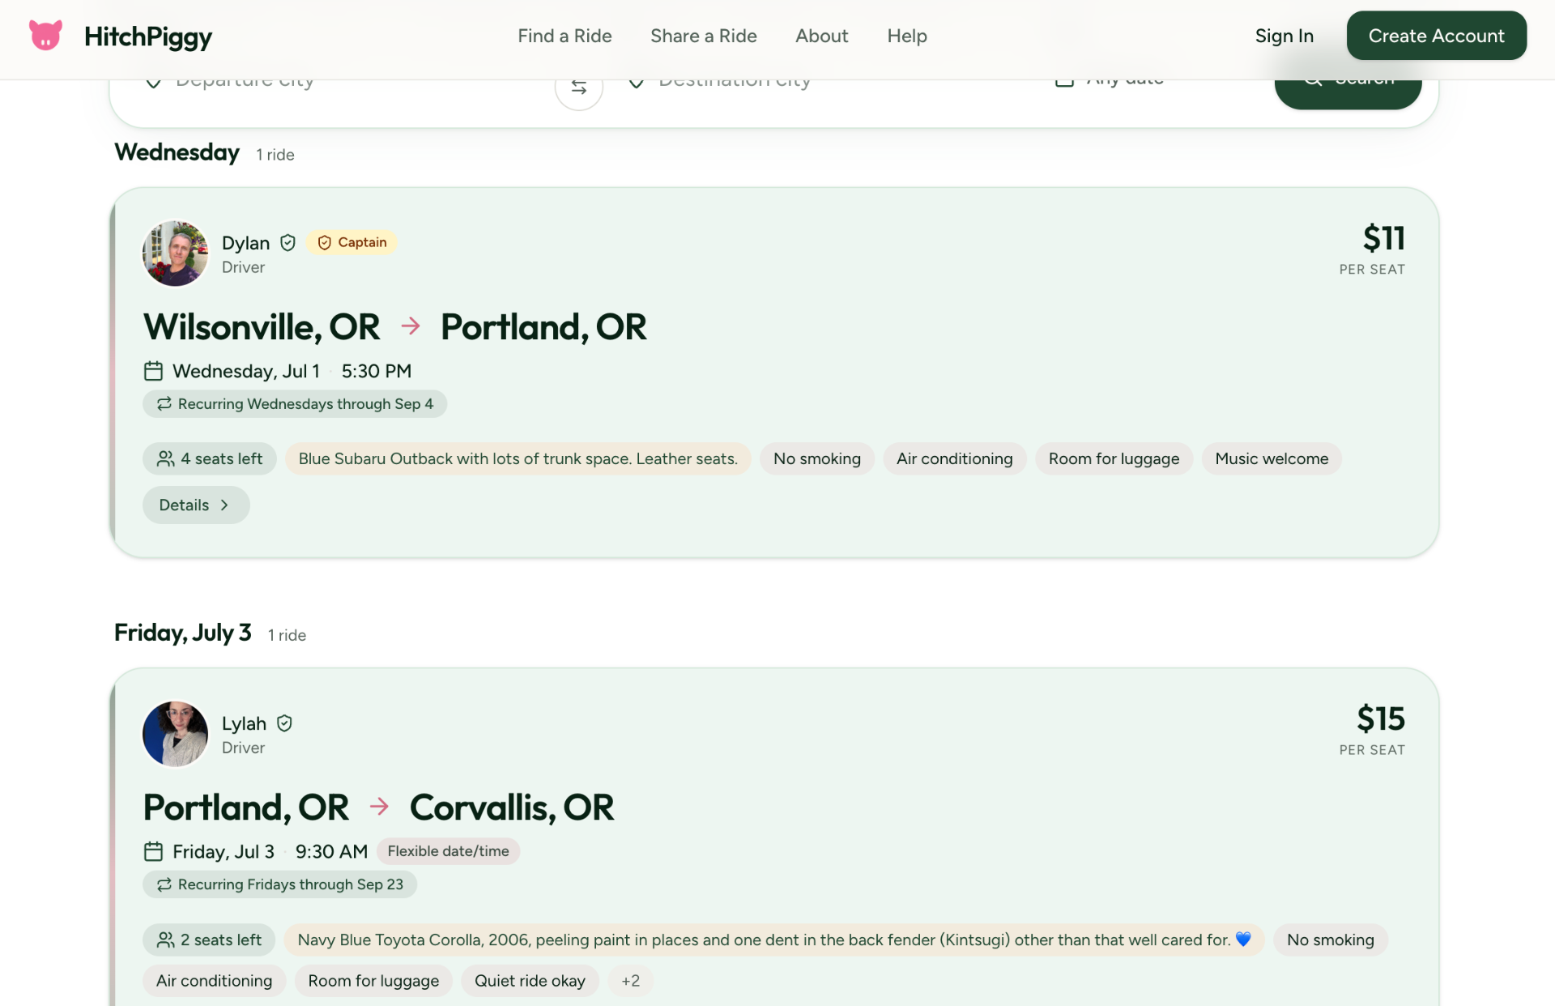Click the Create Account button
Image resolution: width=1555 pixels, height=1006 pixels.
[1436, 36]
